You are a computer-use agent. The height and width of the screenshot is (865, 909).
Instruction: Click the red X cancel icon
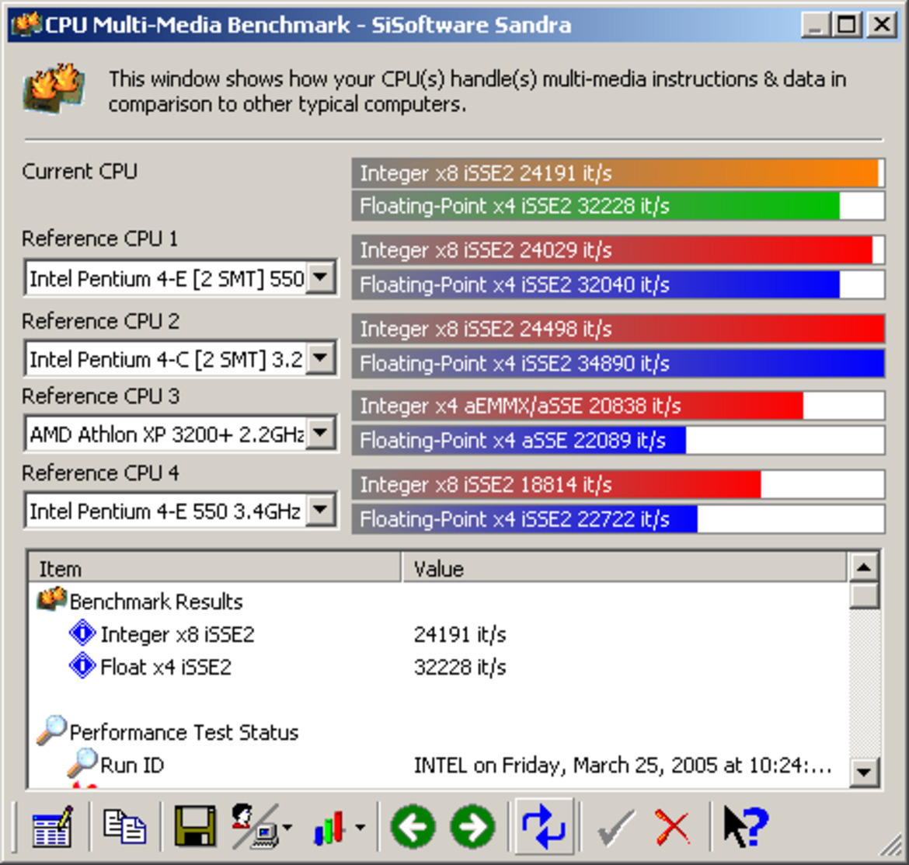[x=673, y=828]
